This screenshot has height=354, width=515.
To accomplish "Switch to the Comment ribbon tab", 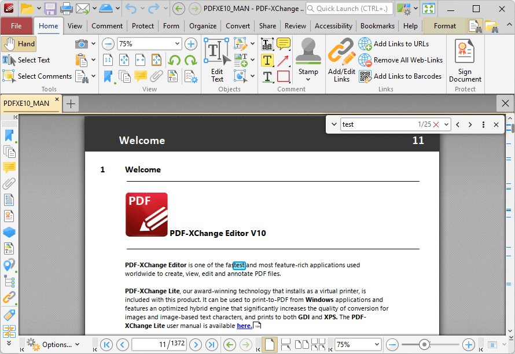I will 106,25.
